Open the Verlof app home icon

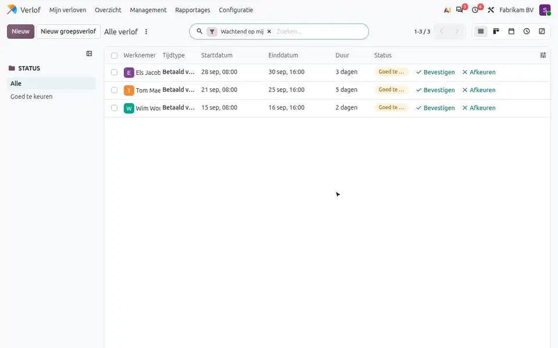click(12, 10)
